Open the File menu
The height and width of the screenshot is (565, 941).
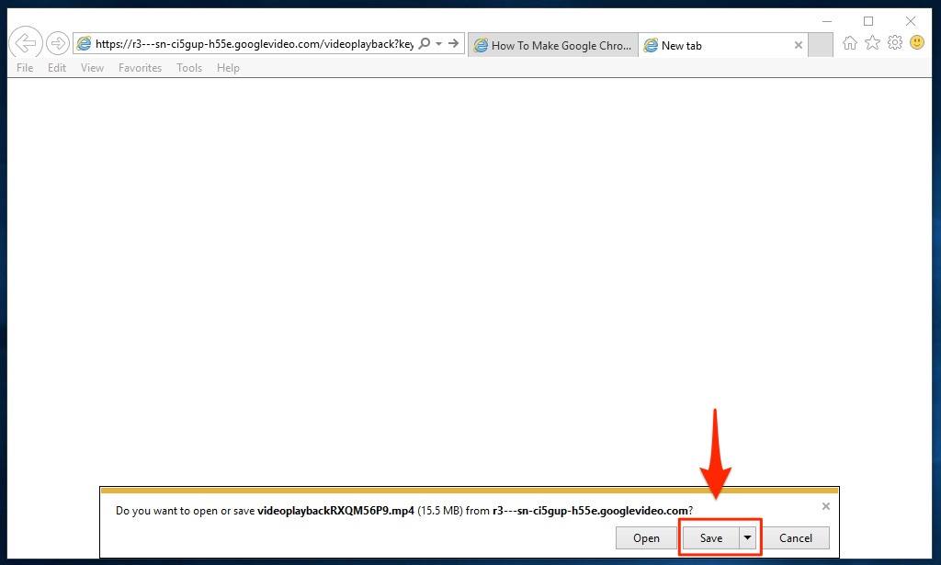coord(25,68)
